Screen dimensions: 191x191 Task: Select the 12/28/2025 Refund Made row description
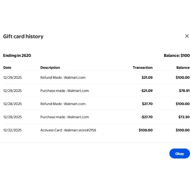[x=63, y=104]
